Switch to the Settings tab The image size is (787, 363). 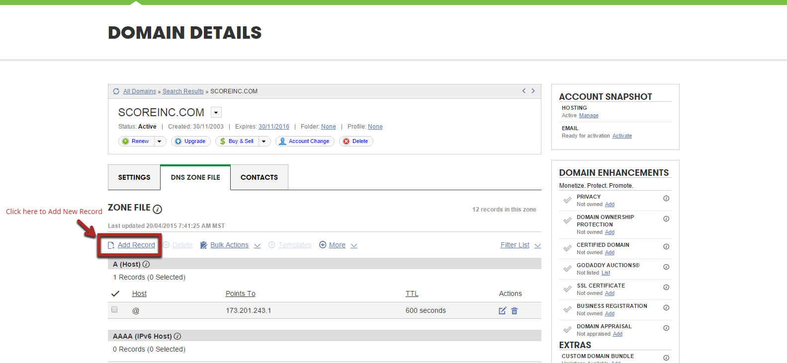click(x=134, y=177)
